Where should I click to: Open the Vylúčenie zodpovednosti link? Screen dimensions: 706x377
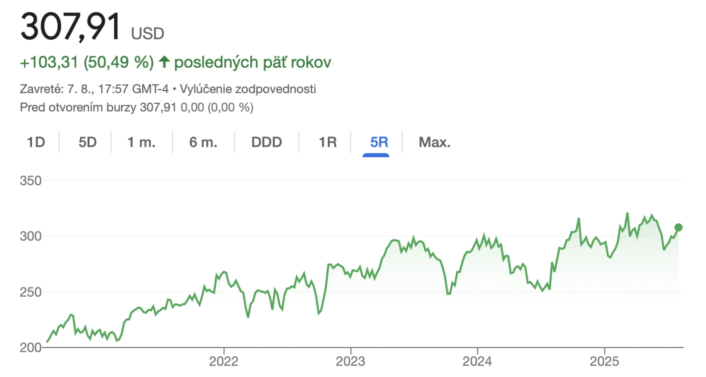click(x=248, y=89)
